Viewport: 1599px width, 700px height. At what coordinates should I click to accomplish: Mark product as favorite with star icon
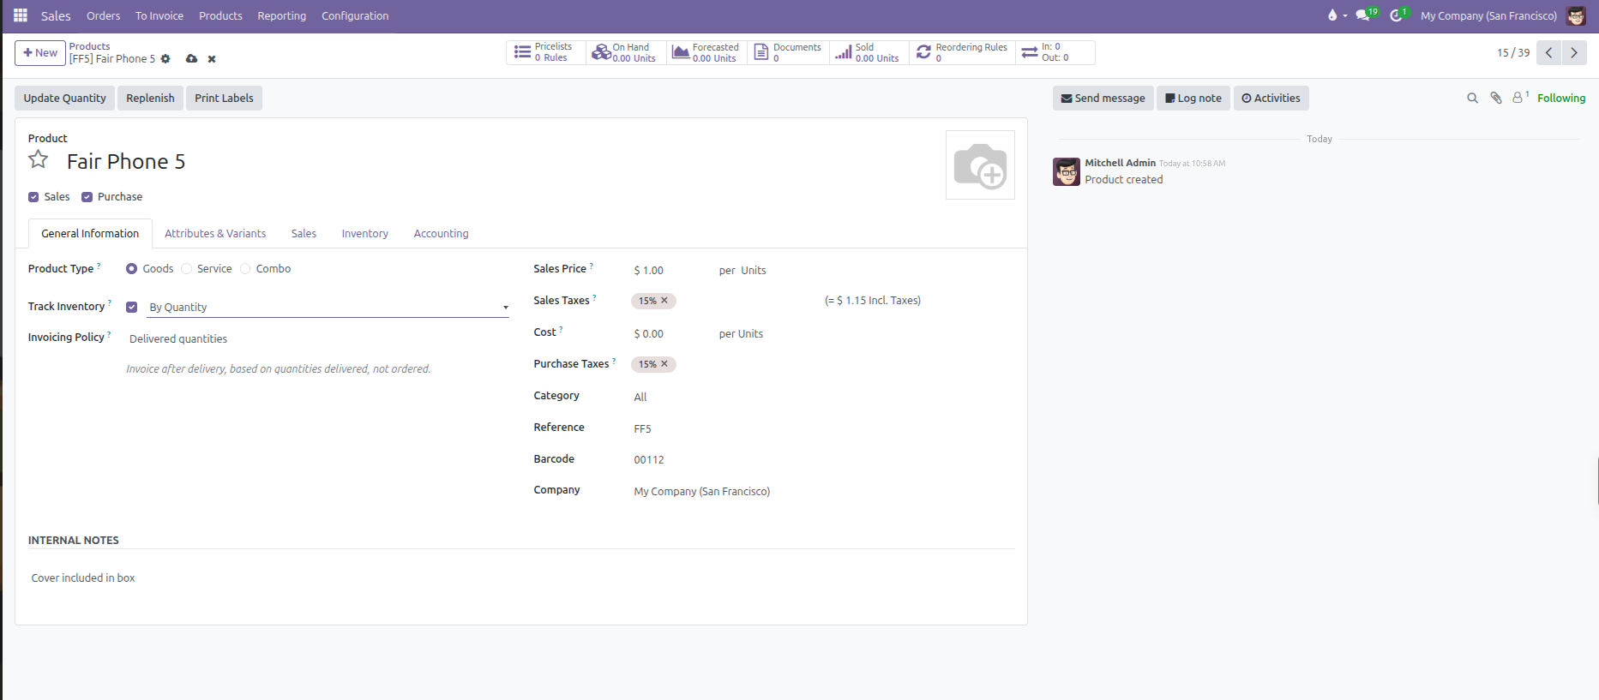[x=39, y=160]
